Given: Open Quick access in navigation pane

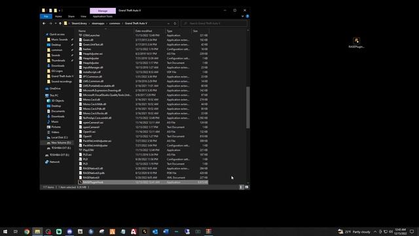Looking at the screenshot, I should (57, 34).
